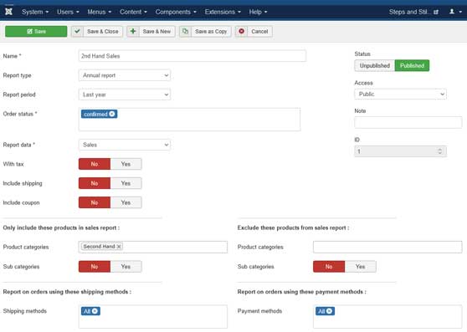Open the Users menu
The height and width of the screenshot is (332, 467).
(x=68, y=12)
